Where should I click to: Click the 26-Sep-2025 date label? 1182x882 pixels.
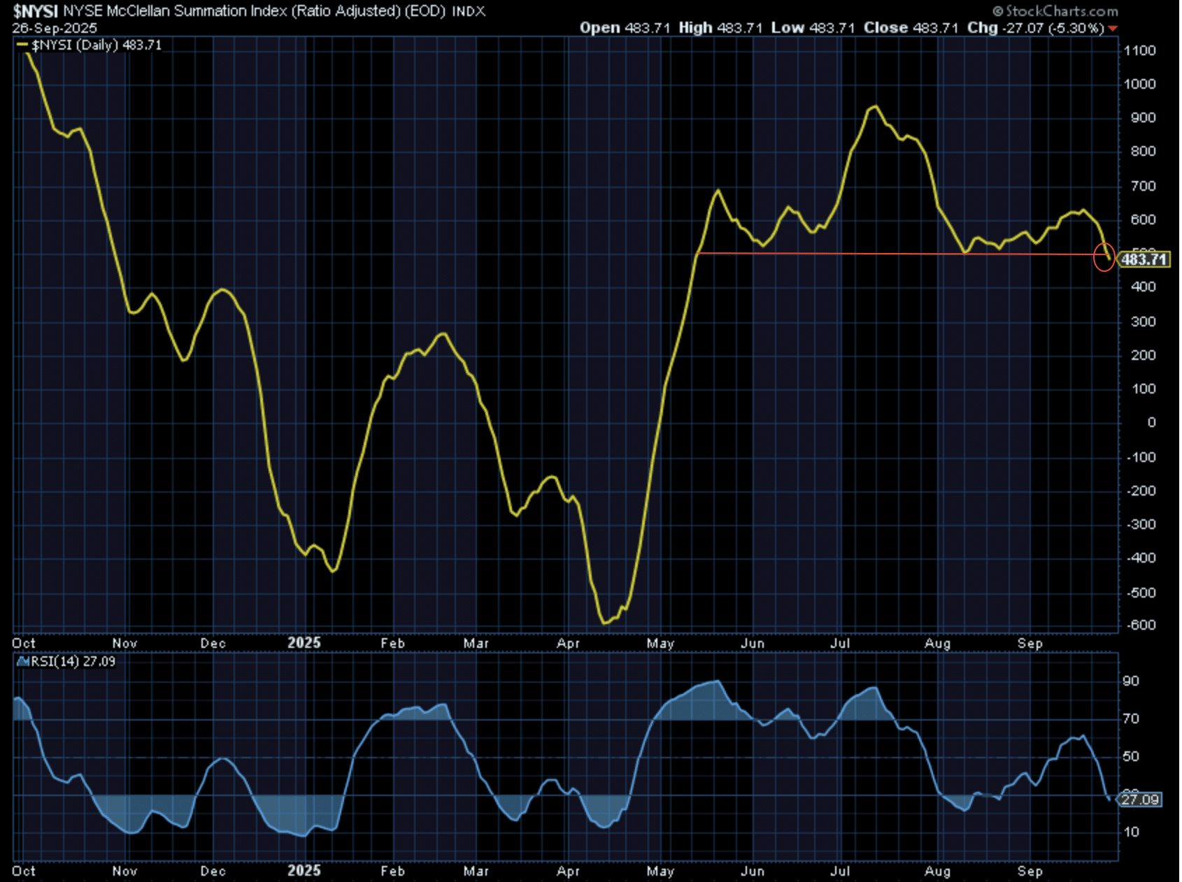[55, 28]
